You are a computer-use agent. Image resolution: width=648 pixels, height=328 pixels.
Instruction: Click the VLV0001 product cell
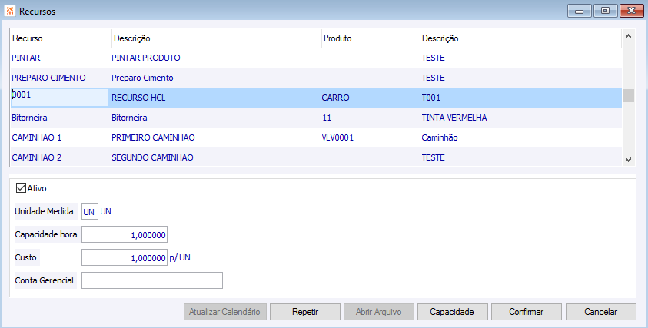337,137
